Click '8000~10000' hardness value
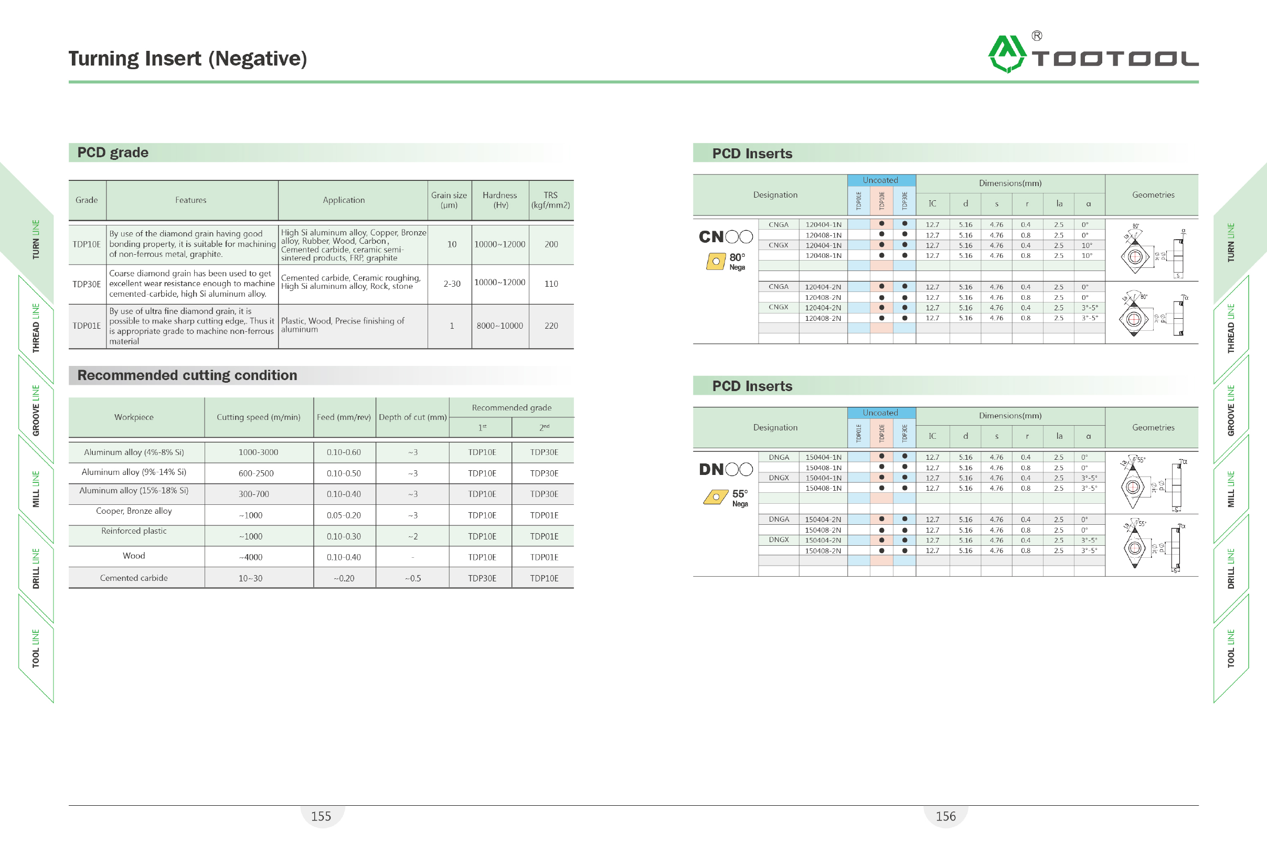This screenshot has height=865, width=1267. coord(499,326)
